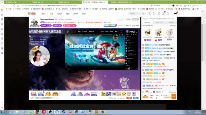Click the bookmark star in address bar
This screenshot has height=115, width=206.
23,5
